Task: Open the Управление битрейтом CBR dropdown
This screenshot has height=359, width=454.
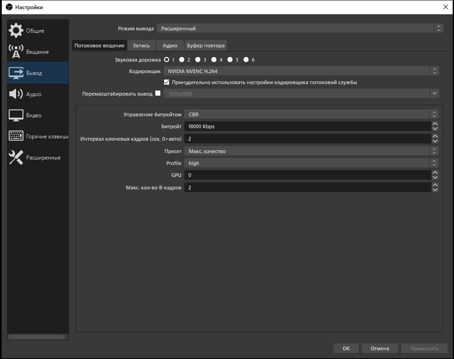Action: (311, 114)
